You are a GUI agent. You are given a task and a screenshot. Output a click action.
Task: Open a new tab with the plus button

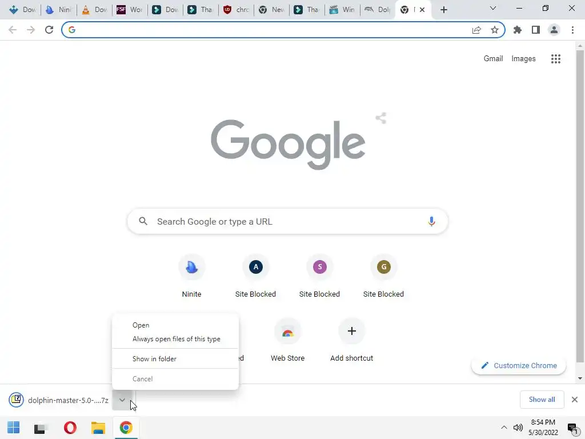(x=443, y=10)
